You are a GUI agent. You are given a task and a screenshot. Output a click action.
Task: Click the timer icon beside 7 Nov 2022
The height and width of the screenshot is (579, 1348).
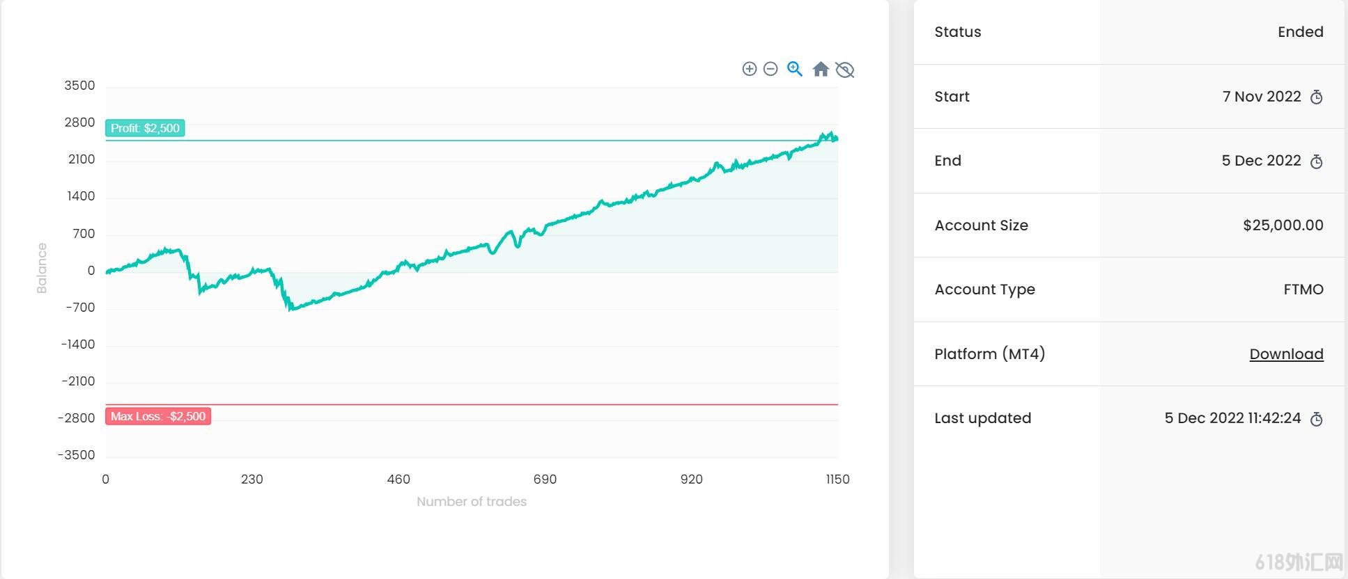tap(1316, 97)
